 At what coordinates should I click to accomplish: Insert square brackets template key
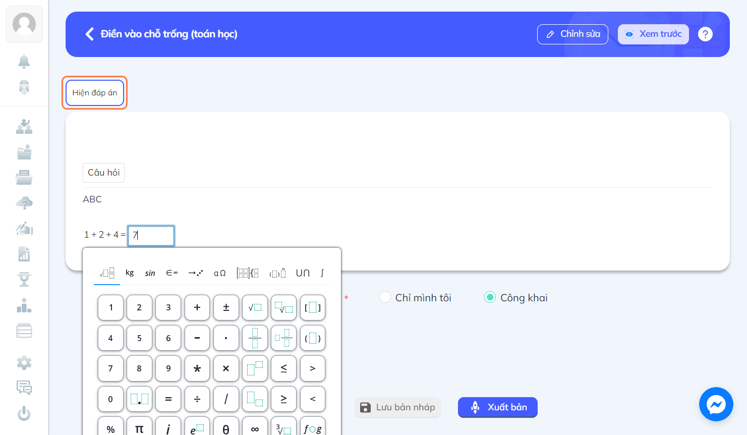pos(313,307)
